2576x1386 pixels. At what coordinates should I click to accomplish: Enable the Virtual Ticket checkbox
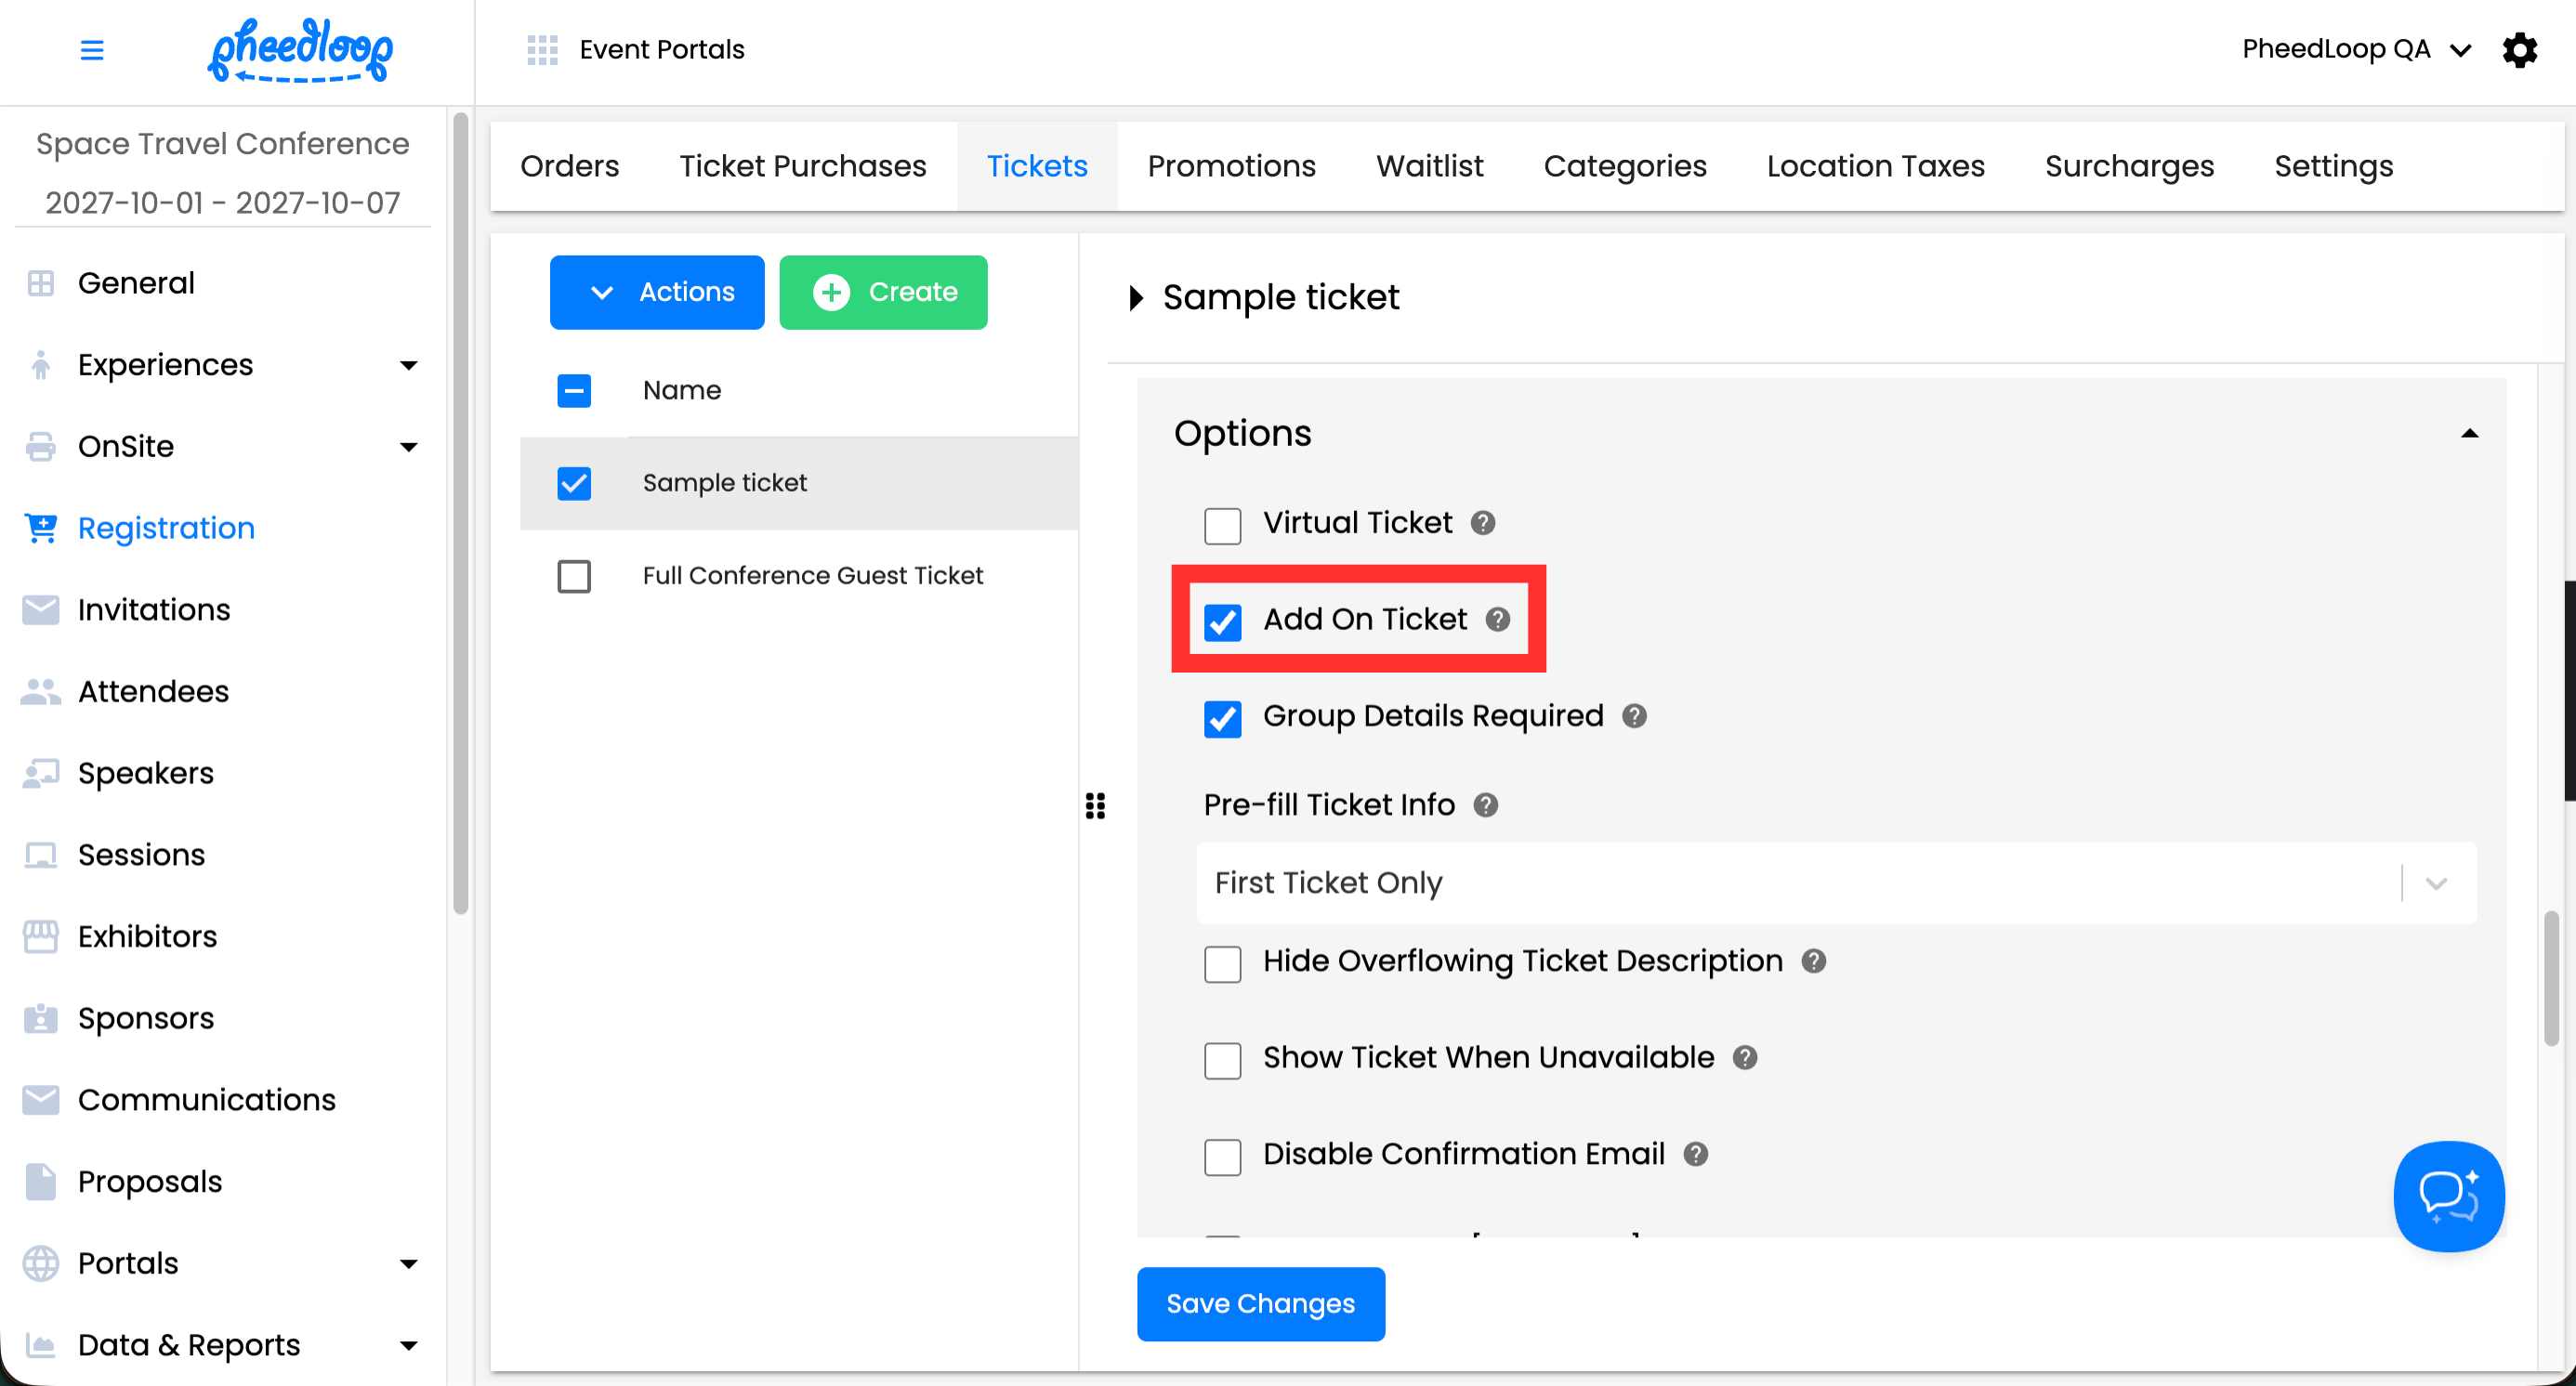coord(1222,526)
